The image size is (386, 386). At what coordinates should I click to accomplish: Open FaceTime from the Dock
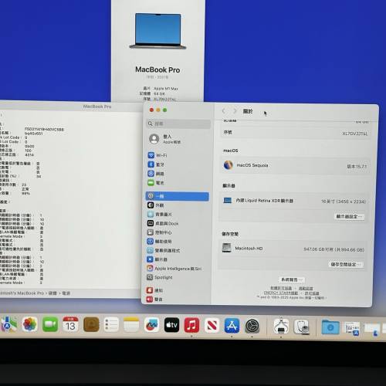click(50, 324)
